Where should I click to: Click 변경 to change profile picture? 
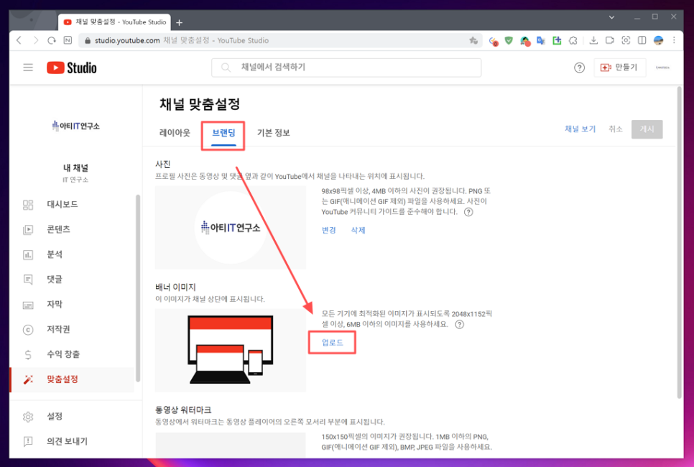click(x=329, y=230)
